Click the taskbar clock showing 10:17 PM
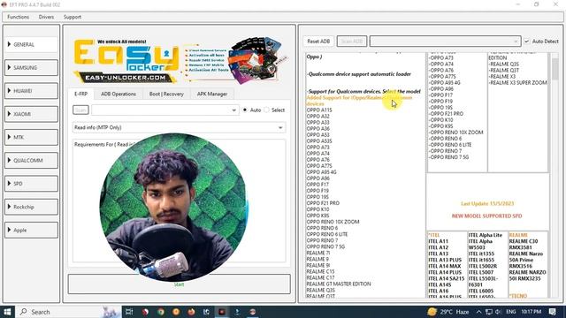 531,312
